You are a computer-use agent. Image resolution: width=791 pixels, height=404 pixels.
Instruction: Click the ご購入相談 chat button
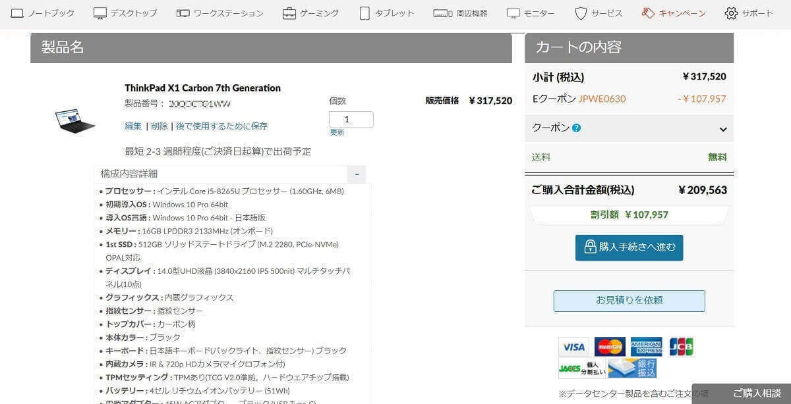click(x=741, y=393)
